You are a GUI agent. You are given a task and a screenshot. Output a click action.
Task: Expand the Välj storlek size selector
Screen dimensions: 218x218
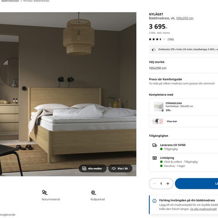183,65
